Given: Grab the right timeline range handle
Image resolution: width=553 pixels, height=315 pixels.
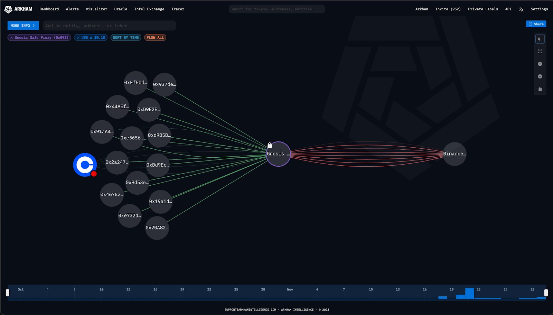Looking at the screenshot, I should tap(546, 293).
